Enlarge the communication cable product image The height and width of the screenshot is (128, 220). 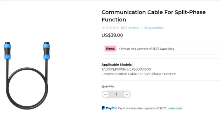click(x=27, y=71)
